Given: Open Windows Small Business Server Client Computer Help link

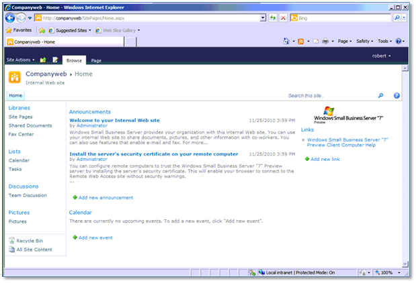Looking at the screenshot, I should tap(347, 142).
